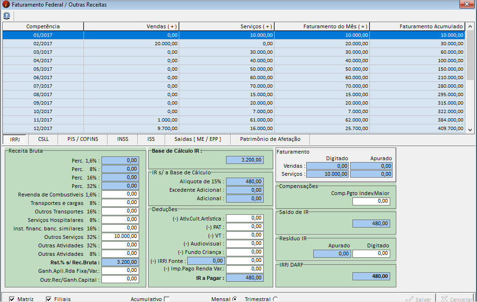Click the Vendas ( + ) column header
Image resolution: width=477 pixels, height=302 pixels.
coord(132,26)
